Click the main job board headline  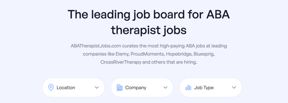click(148, 22)
